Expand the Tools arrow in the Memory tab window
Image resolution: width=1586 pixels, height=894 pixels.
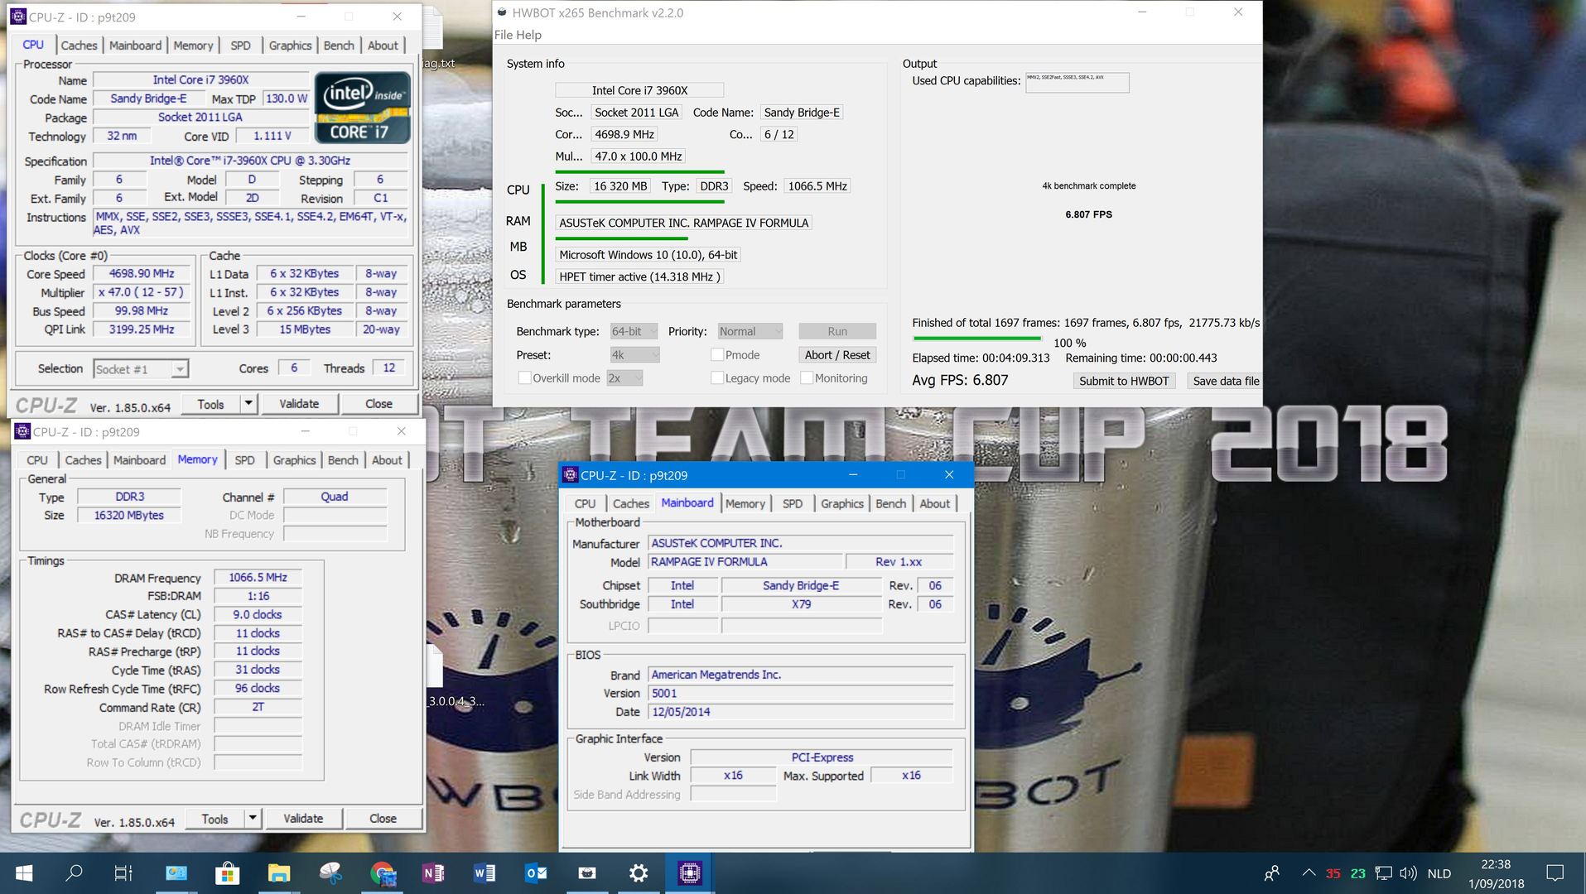click(253, 819)
